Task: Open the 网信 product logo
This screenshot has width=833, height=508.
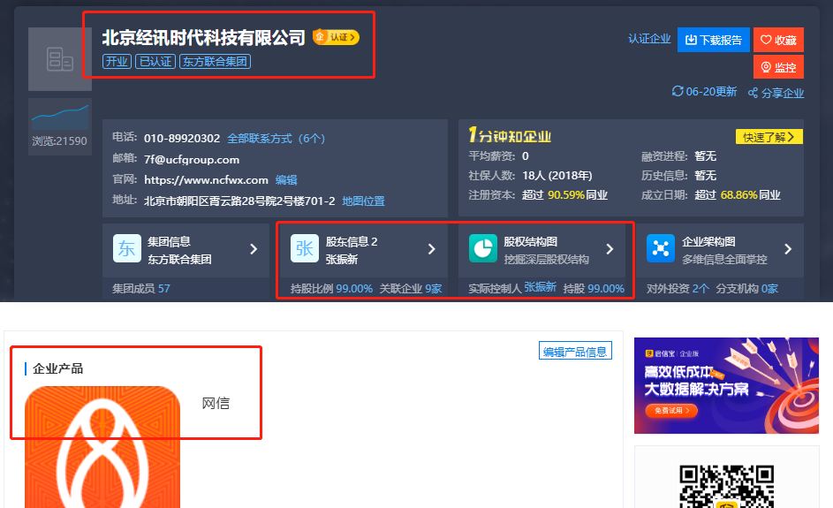Action: [x=102, y=447]
